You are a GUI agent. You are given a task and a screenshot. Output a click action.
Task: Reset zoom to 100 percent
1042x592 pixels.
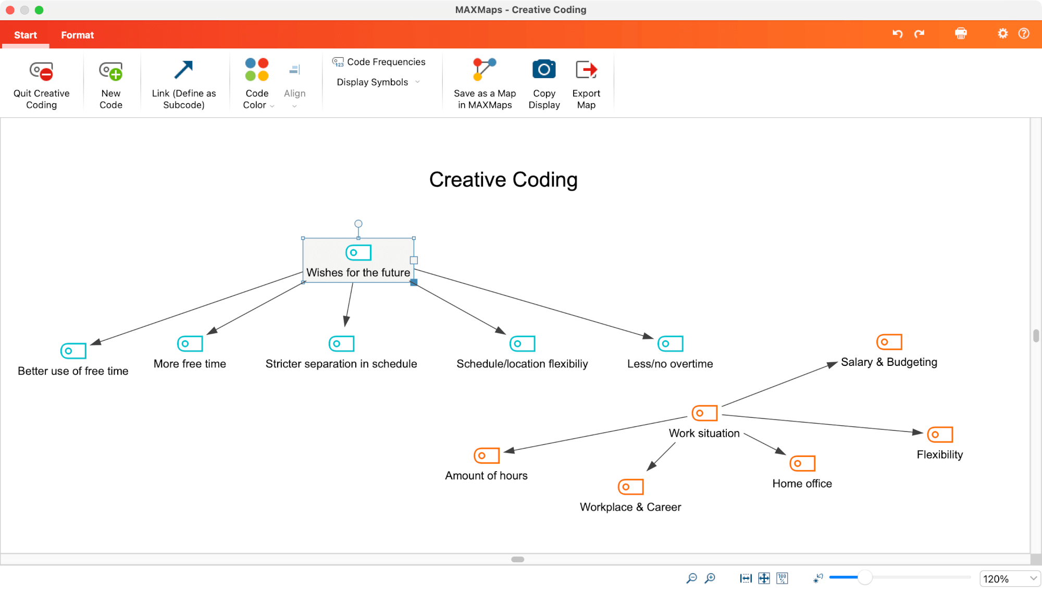pos(782,578)
